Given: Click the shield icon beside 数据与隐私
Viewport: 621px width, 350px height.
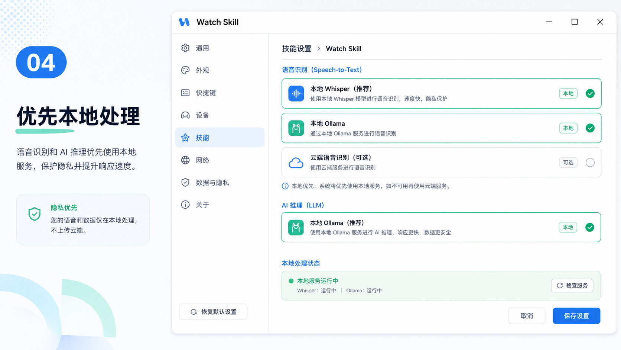Looking at the screenshot, I should [x=185, y=182].
